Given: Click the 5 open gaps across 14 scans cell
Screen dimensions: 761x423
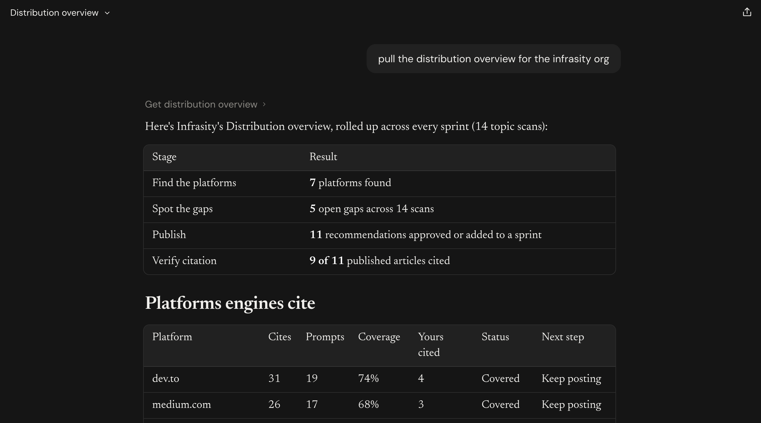Looking at the screenshot, I should (372, 209).
